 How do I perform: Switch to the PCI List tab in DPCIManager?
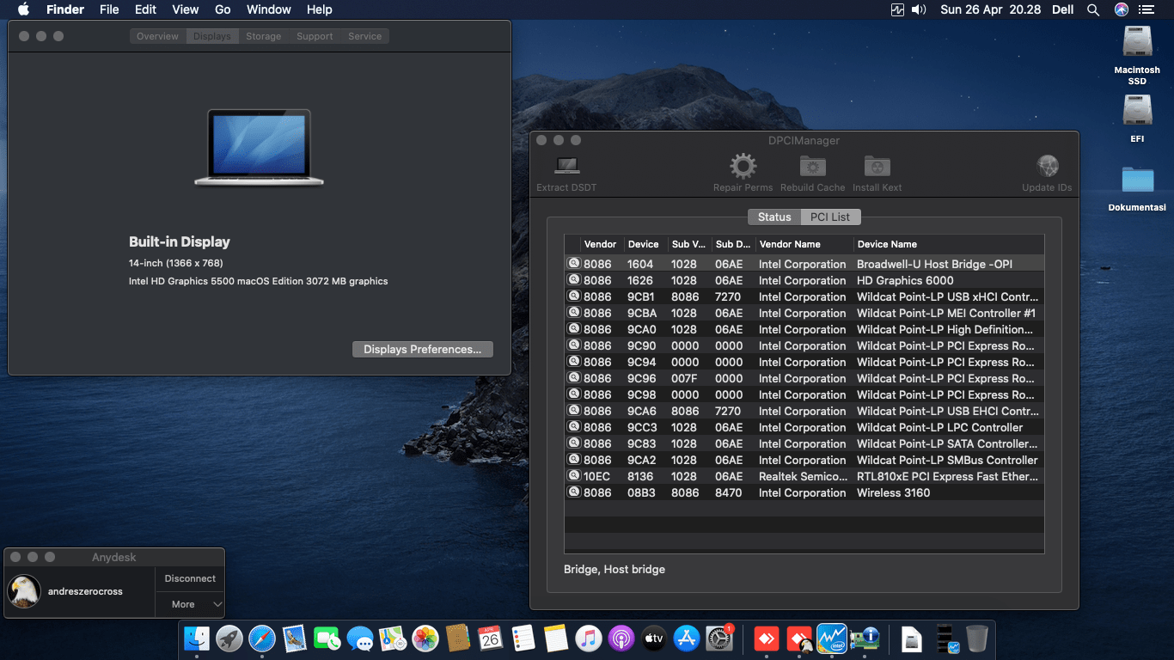(830, 217)
